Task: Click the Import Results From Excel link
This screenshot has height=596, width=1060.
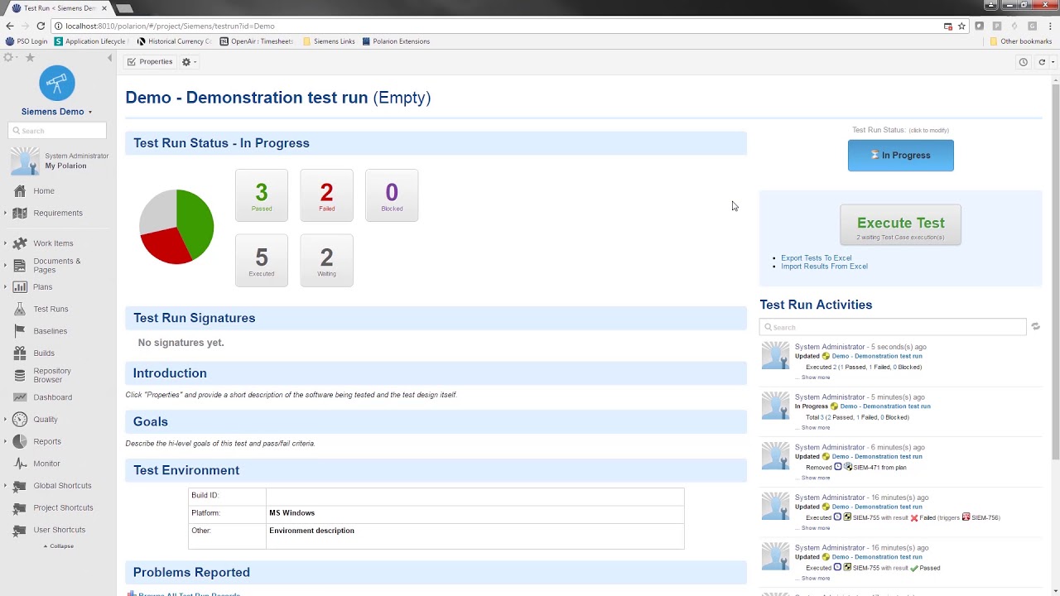Action: [x=824, y=267]
